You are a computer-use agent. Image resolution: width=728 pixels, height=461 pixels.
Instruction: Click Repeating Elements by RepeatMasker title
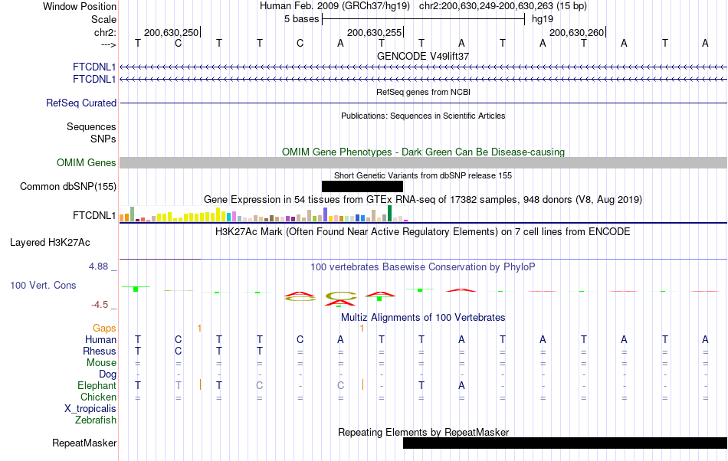coord(423,432)
